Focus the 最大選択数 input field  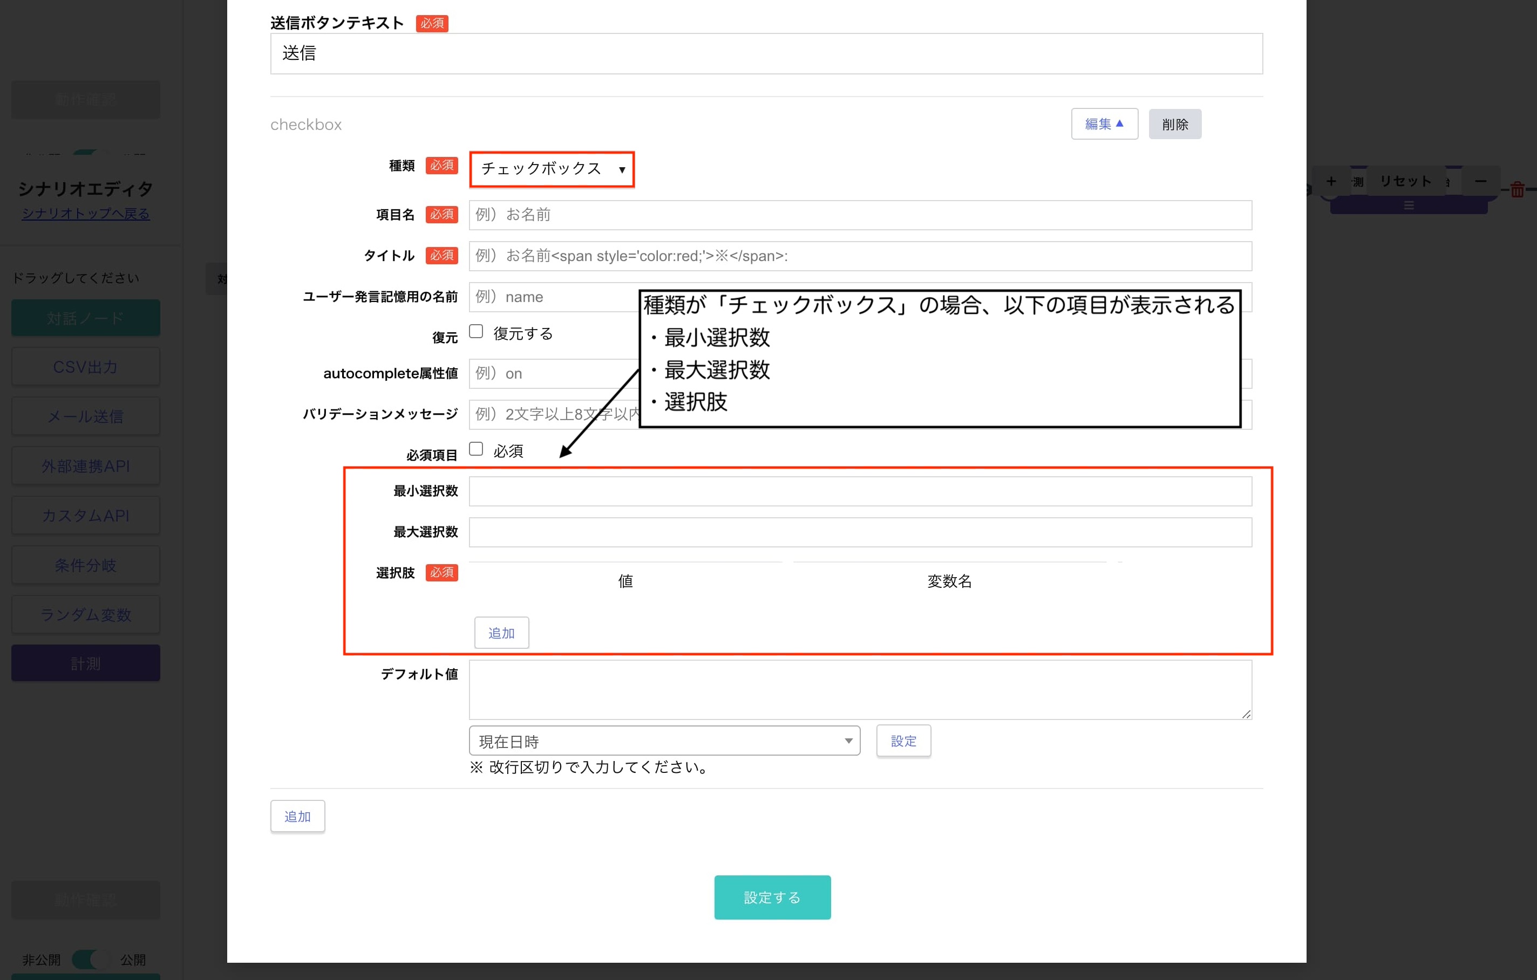(x=860, y=532)
